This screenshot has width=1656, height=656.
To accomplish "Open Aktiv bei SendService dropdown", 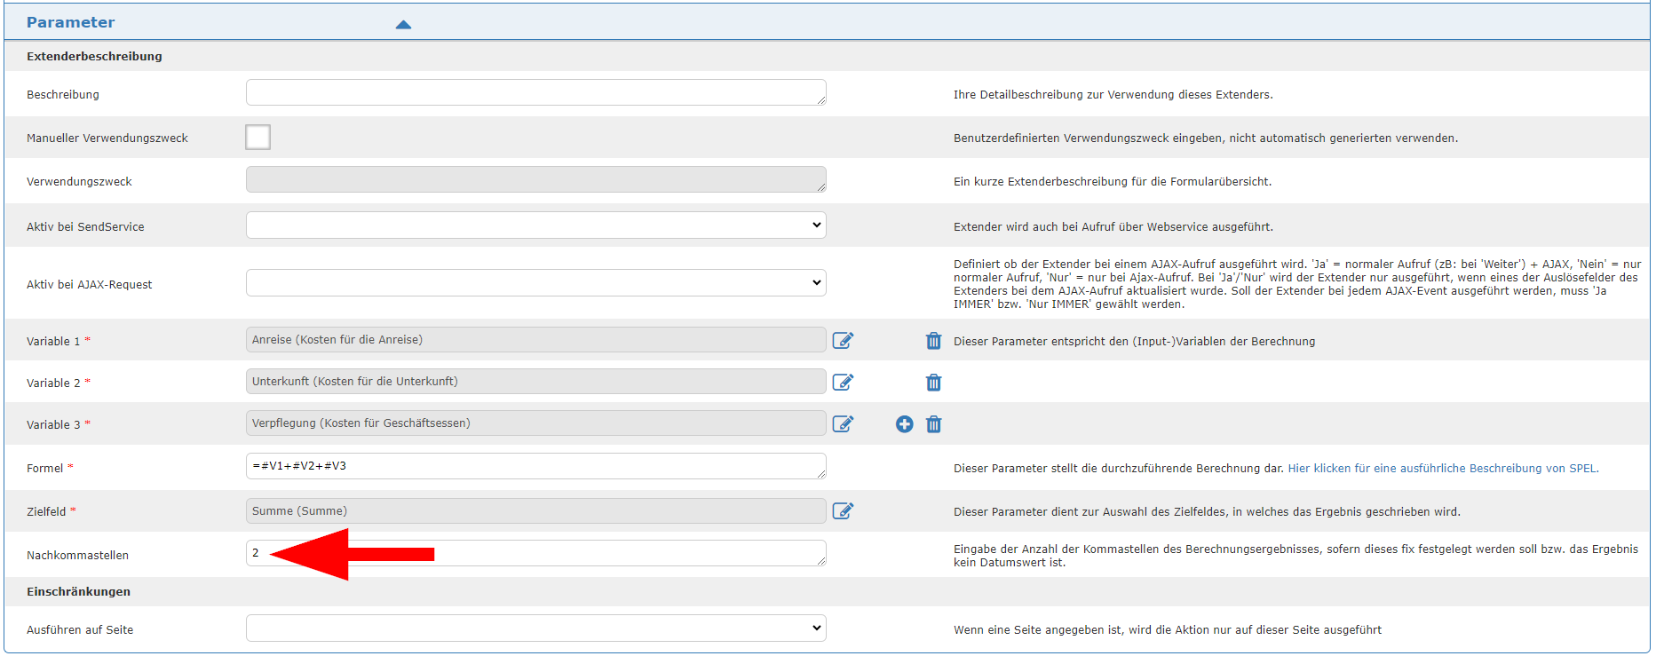I will [x=535, y=225].
